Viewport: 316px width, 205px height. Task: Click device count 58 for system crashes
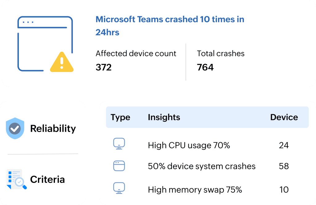tap(284, 166)
